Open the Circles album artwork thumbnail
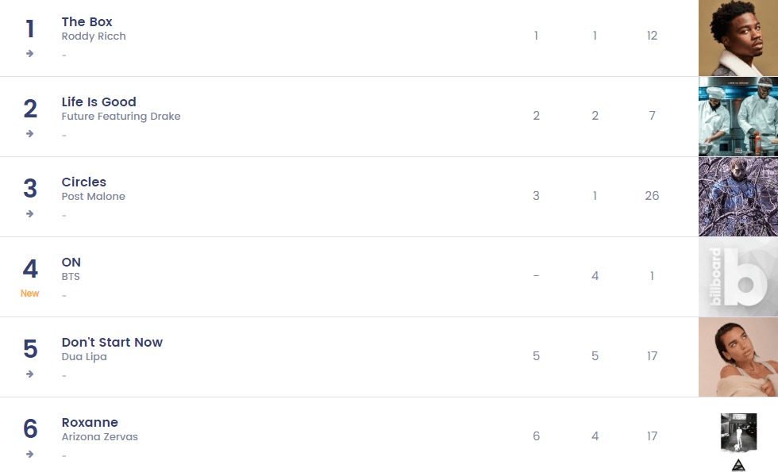778x472 pixels. tap(738, 197)
